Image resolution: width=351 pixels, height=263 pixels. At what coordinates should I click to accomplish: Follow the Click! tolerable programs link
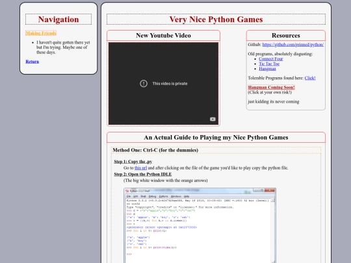pos(310,78)
